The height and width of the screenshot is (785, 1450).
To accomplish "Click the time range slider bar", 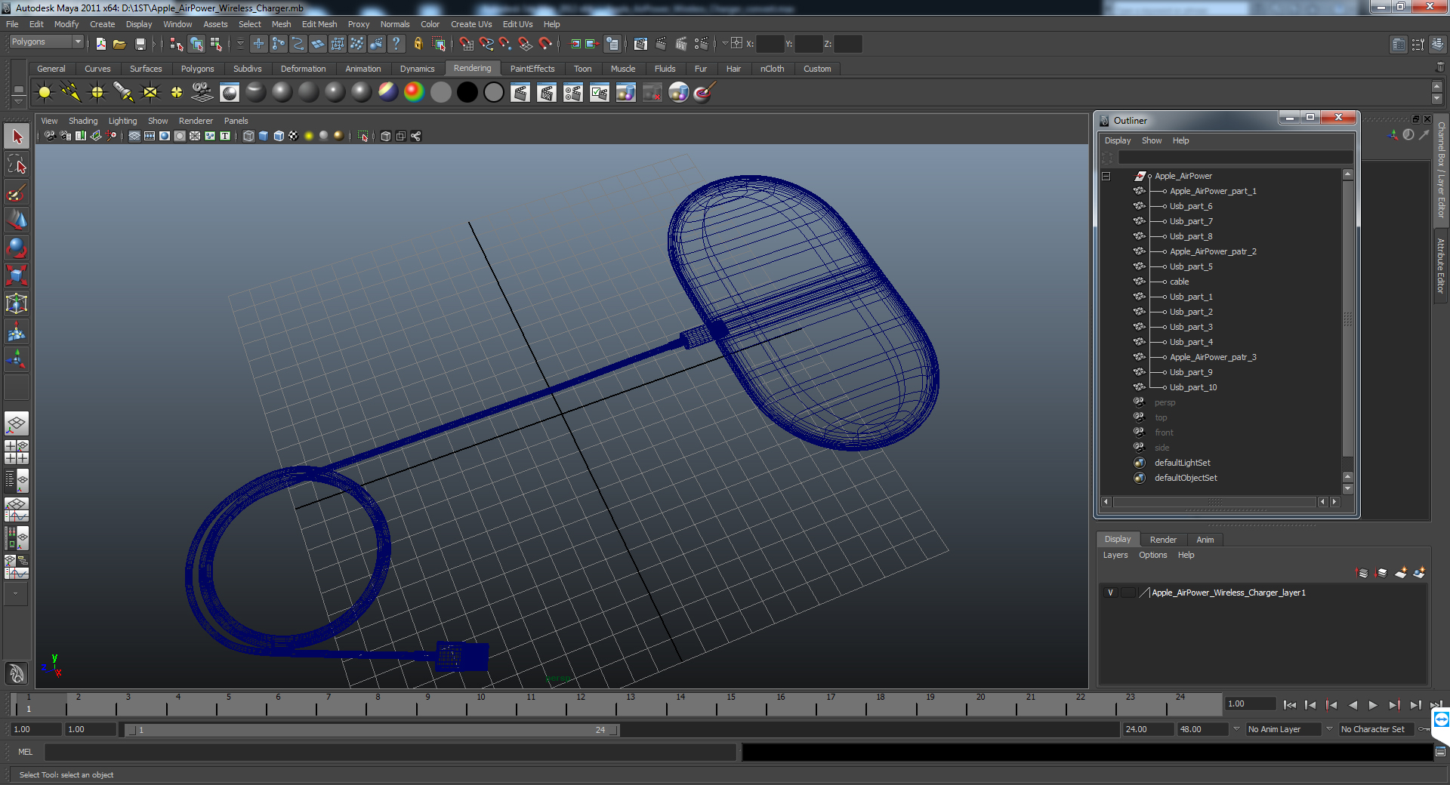I will 372,730.
